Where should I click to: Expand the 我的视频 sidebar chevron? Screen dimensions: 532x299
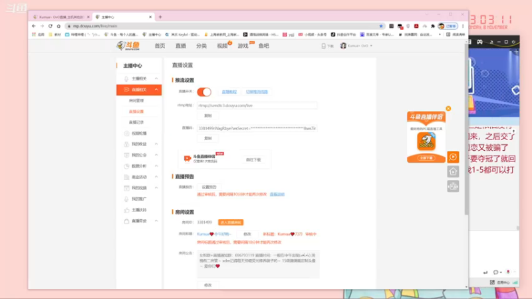pyautogui.click(x=156, y=188)
